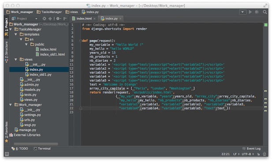The height and width of the screenshot is (162, 272).
Task: Open the 6: TODO tool window
Action: pyautogui.click(x=19, y=149)
